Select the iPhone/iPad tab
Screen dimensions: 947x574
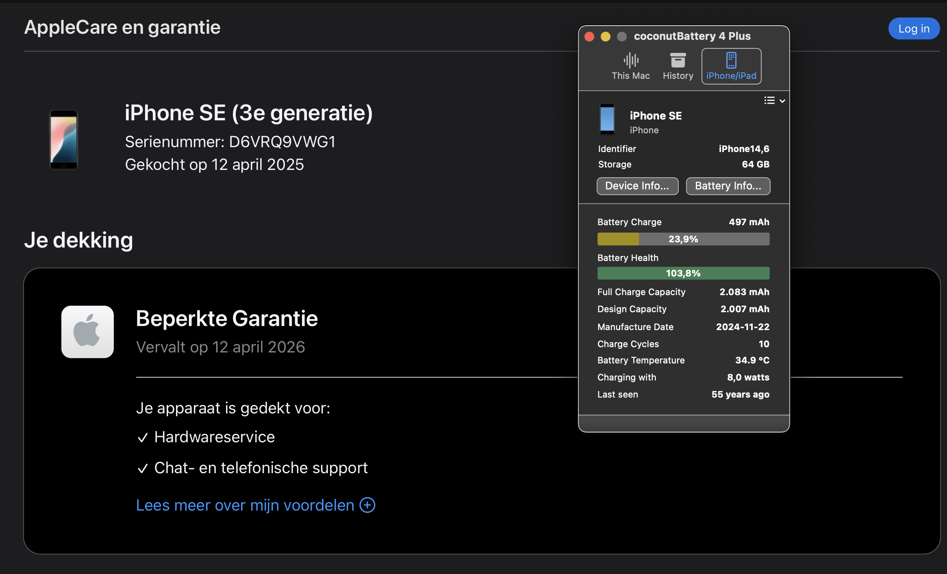731,66
